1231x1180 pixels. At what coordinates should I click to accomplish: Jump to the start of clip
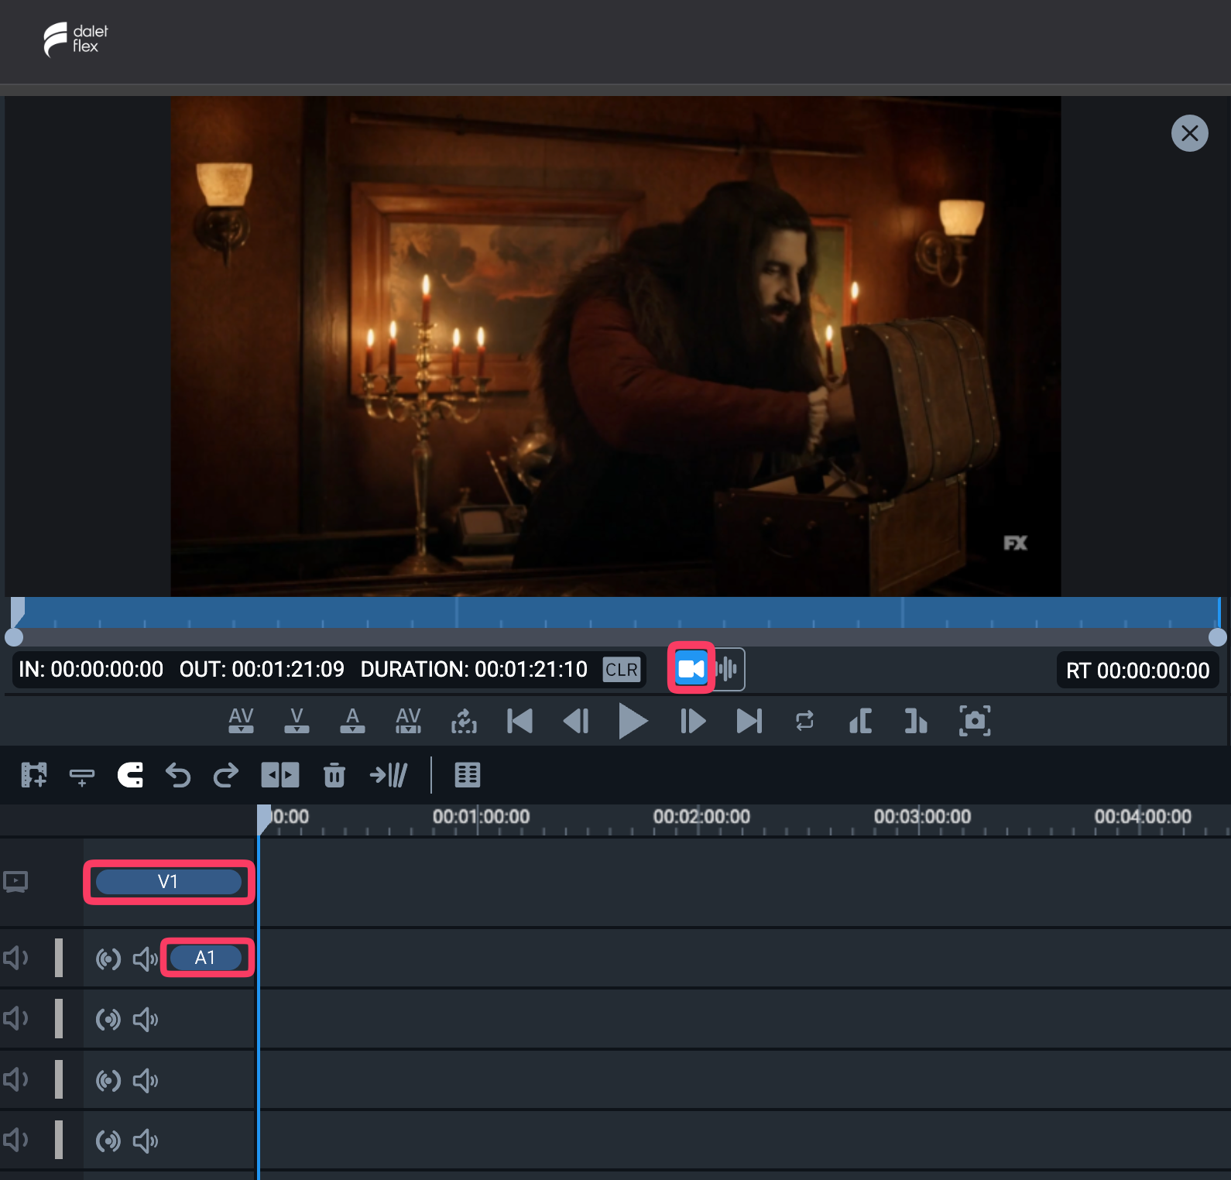[519, 722]
